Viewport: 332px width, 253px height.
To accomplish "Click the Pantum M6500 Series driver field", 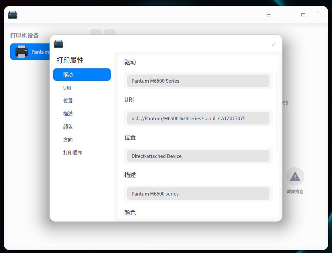I will point(198,81).
